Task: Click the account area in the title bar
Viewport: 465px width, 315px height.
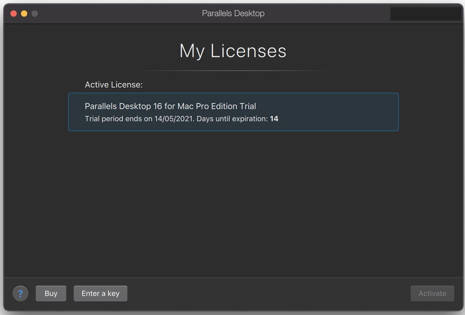Action: [x=425, y=14]
